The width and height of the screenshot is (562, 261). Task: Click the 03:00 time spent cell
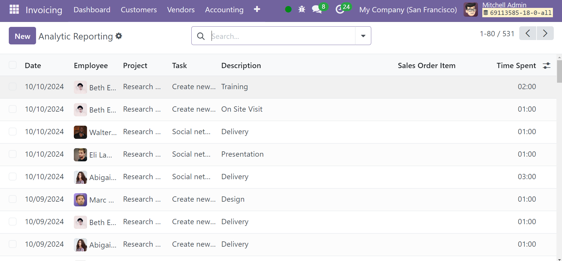[527, 177]
